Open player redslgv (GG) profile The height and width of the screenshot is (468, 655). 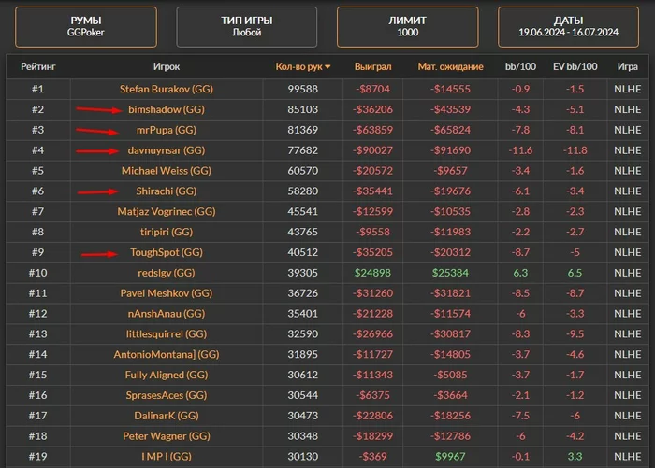167,272
